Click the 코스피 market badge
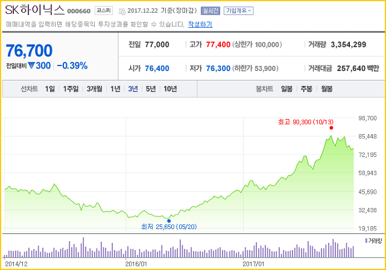This screenshot has height=270, width=386. coord(104,11)
